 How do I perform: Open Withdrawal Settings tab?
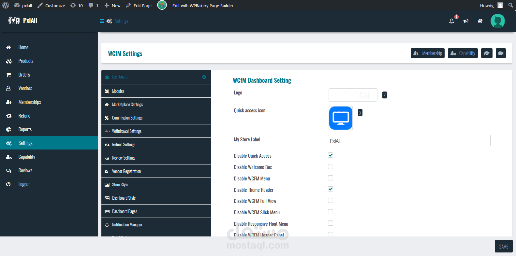[156, 131]
